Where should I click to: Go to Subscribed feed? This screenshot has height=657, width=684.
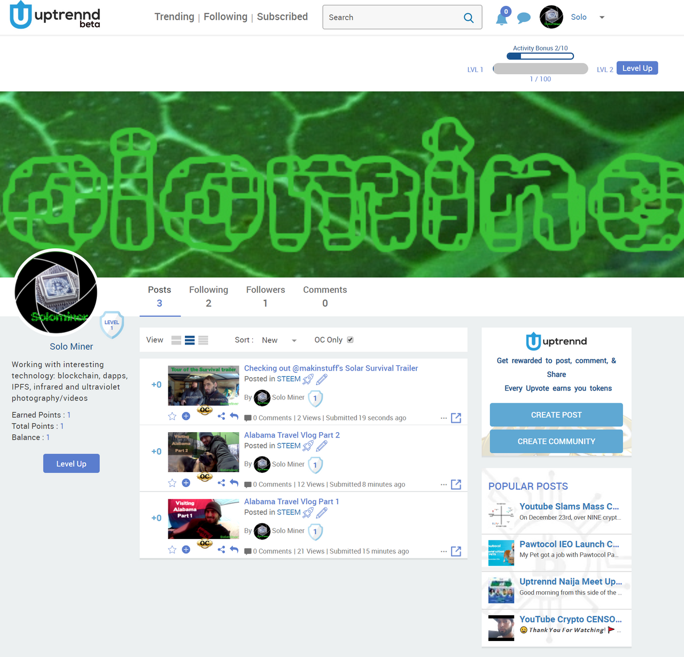[282, 17]
